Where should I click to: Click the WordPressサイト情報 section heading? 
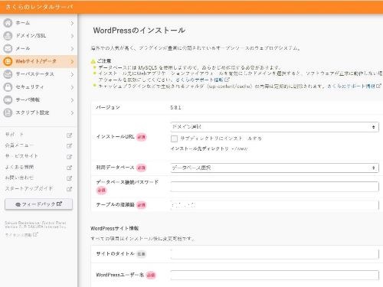[115, 228]
